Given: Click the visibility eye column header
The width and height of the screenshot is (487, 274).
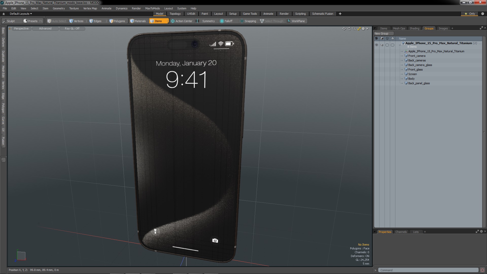Looking at the screenshot, I should [376, 39].
